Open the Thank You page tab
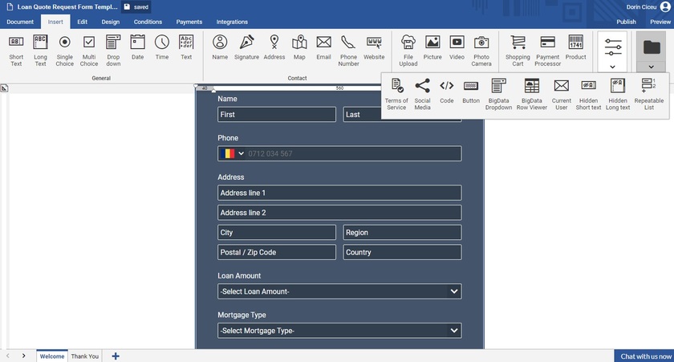This screenshot has height=362, width=674. (x=84, y=356)
